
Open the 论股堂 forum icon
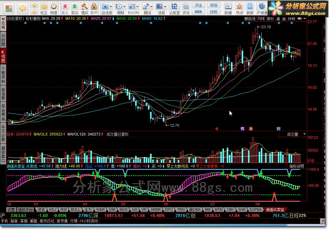[x=174, y=6]
